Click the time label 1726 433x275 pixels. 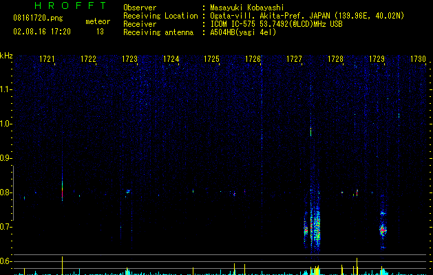point(253,59)
